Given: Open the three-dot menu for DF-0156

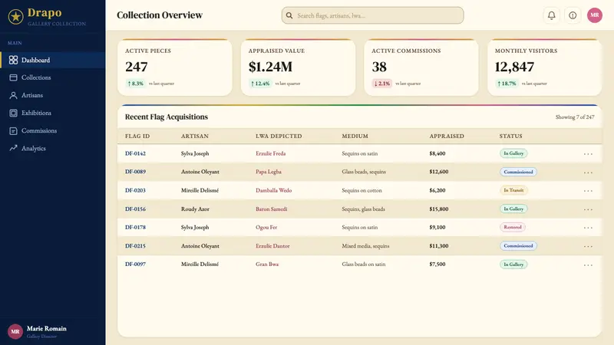Looking at the screenshot, I should coord(588,209).
